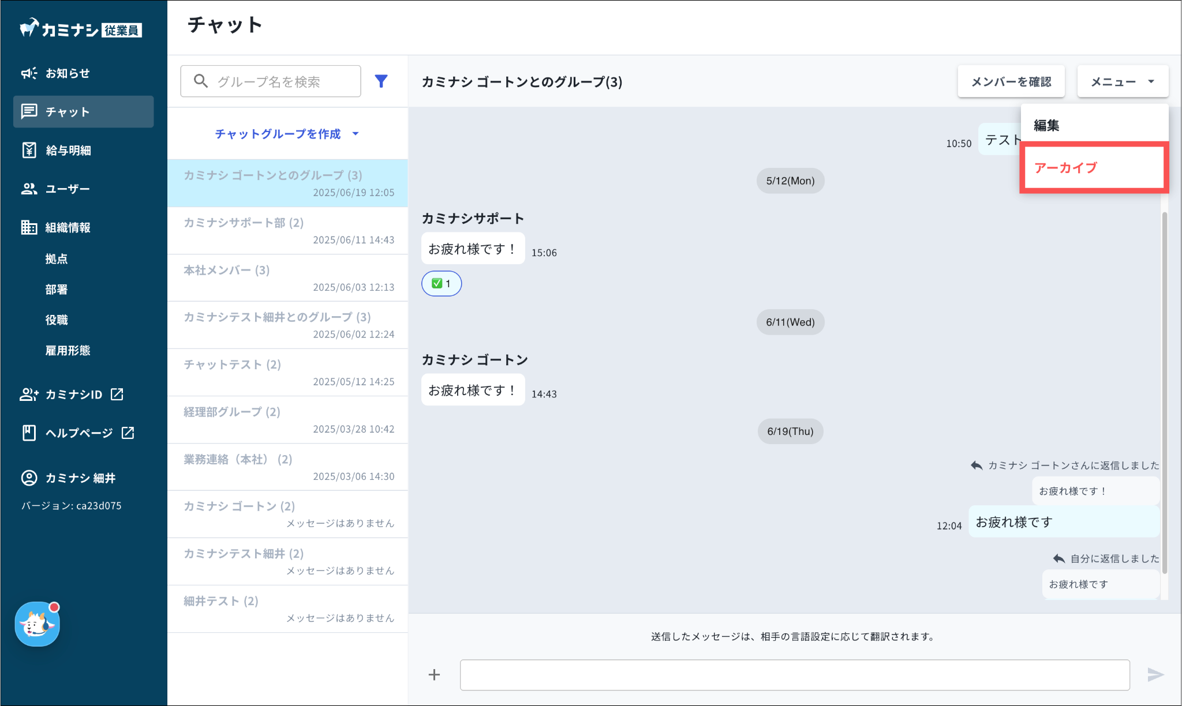1182x706 pixels.
Task: Click external link icon beside ヘルプページ
Action: 128,433
